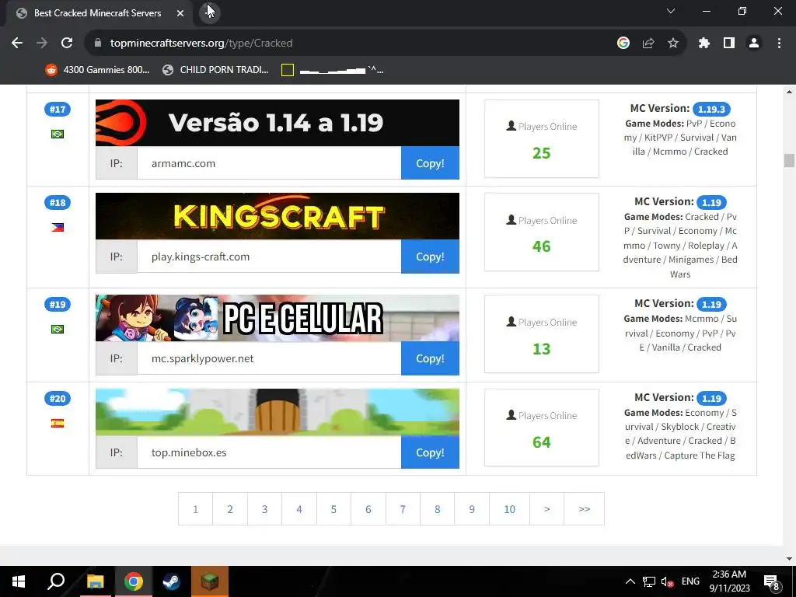
Task: Copy the armamc.com IP
Action: [x=430, y=163]
